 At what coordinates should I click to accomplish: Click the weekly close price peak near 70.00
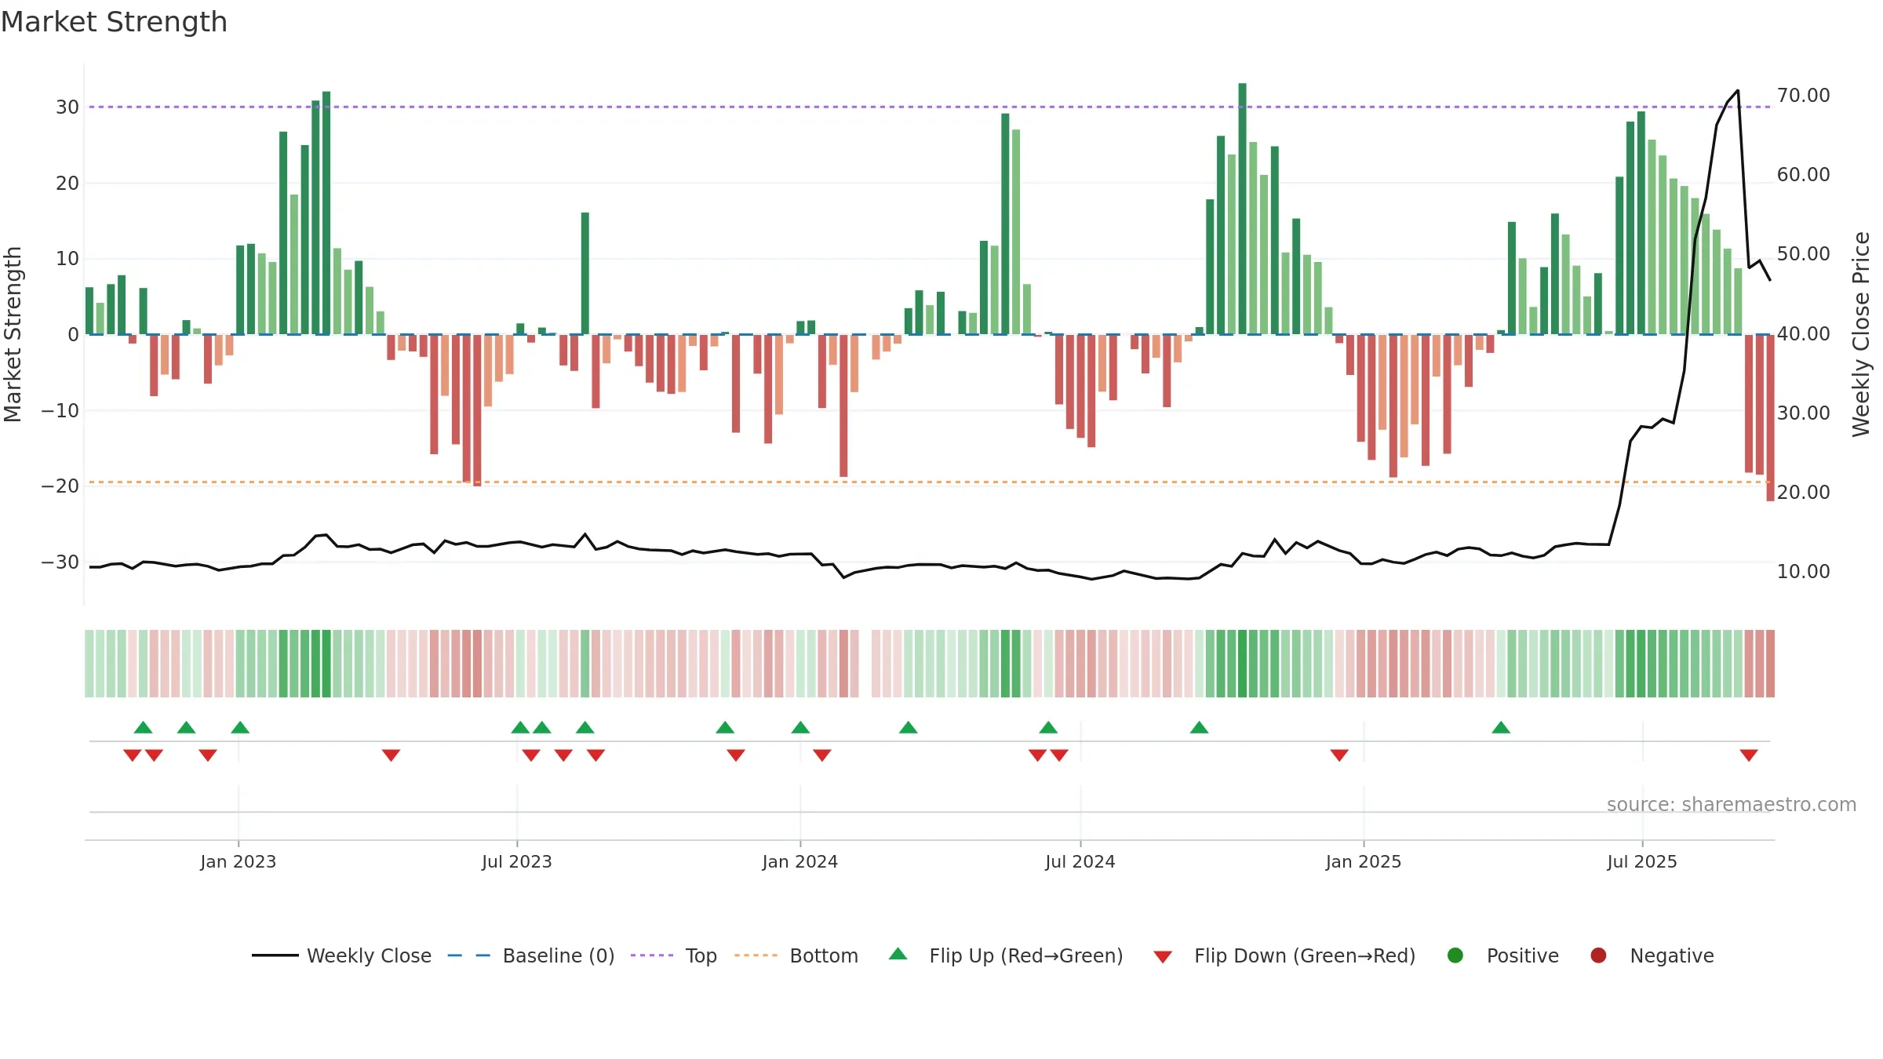click(x=1738, y=91)
